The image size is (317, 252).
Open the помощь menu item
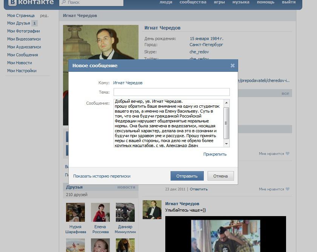pyautogui.click(x=265, y=2)
